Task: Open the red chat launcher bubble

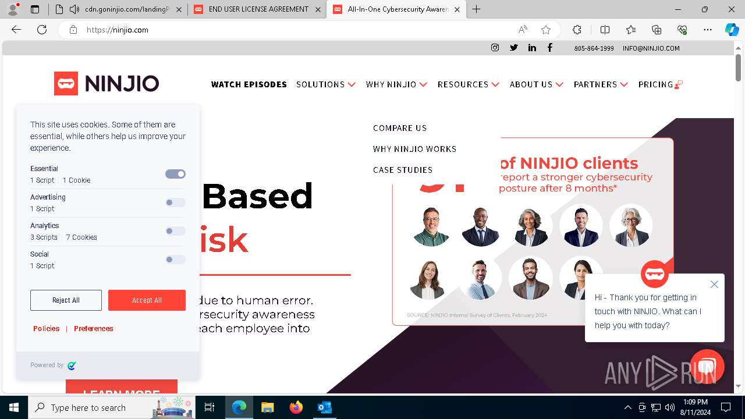Action: (707, 367)
